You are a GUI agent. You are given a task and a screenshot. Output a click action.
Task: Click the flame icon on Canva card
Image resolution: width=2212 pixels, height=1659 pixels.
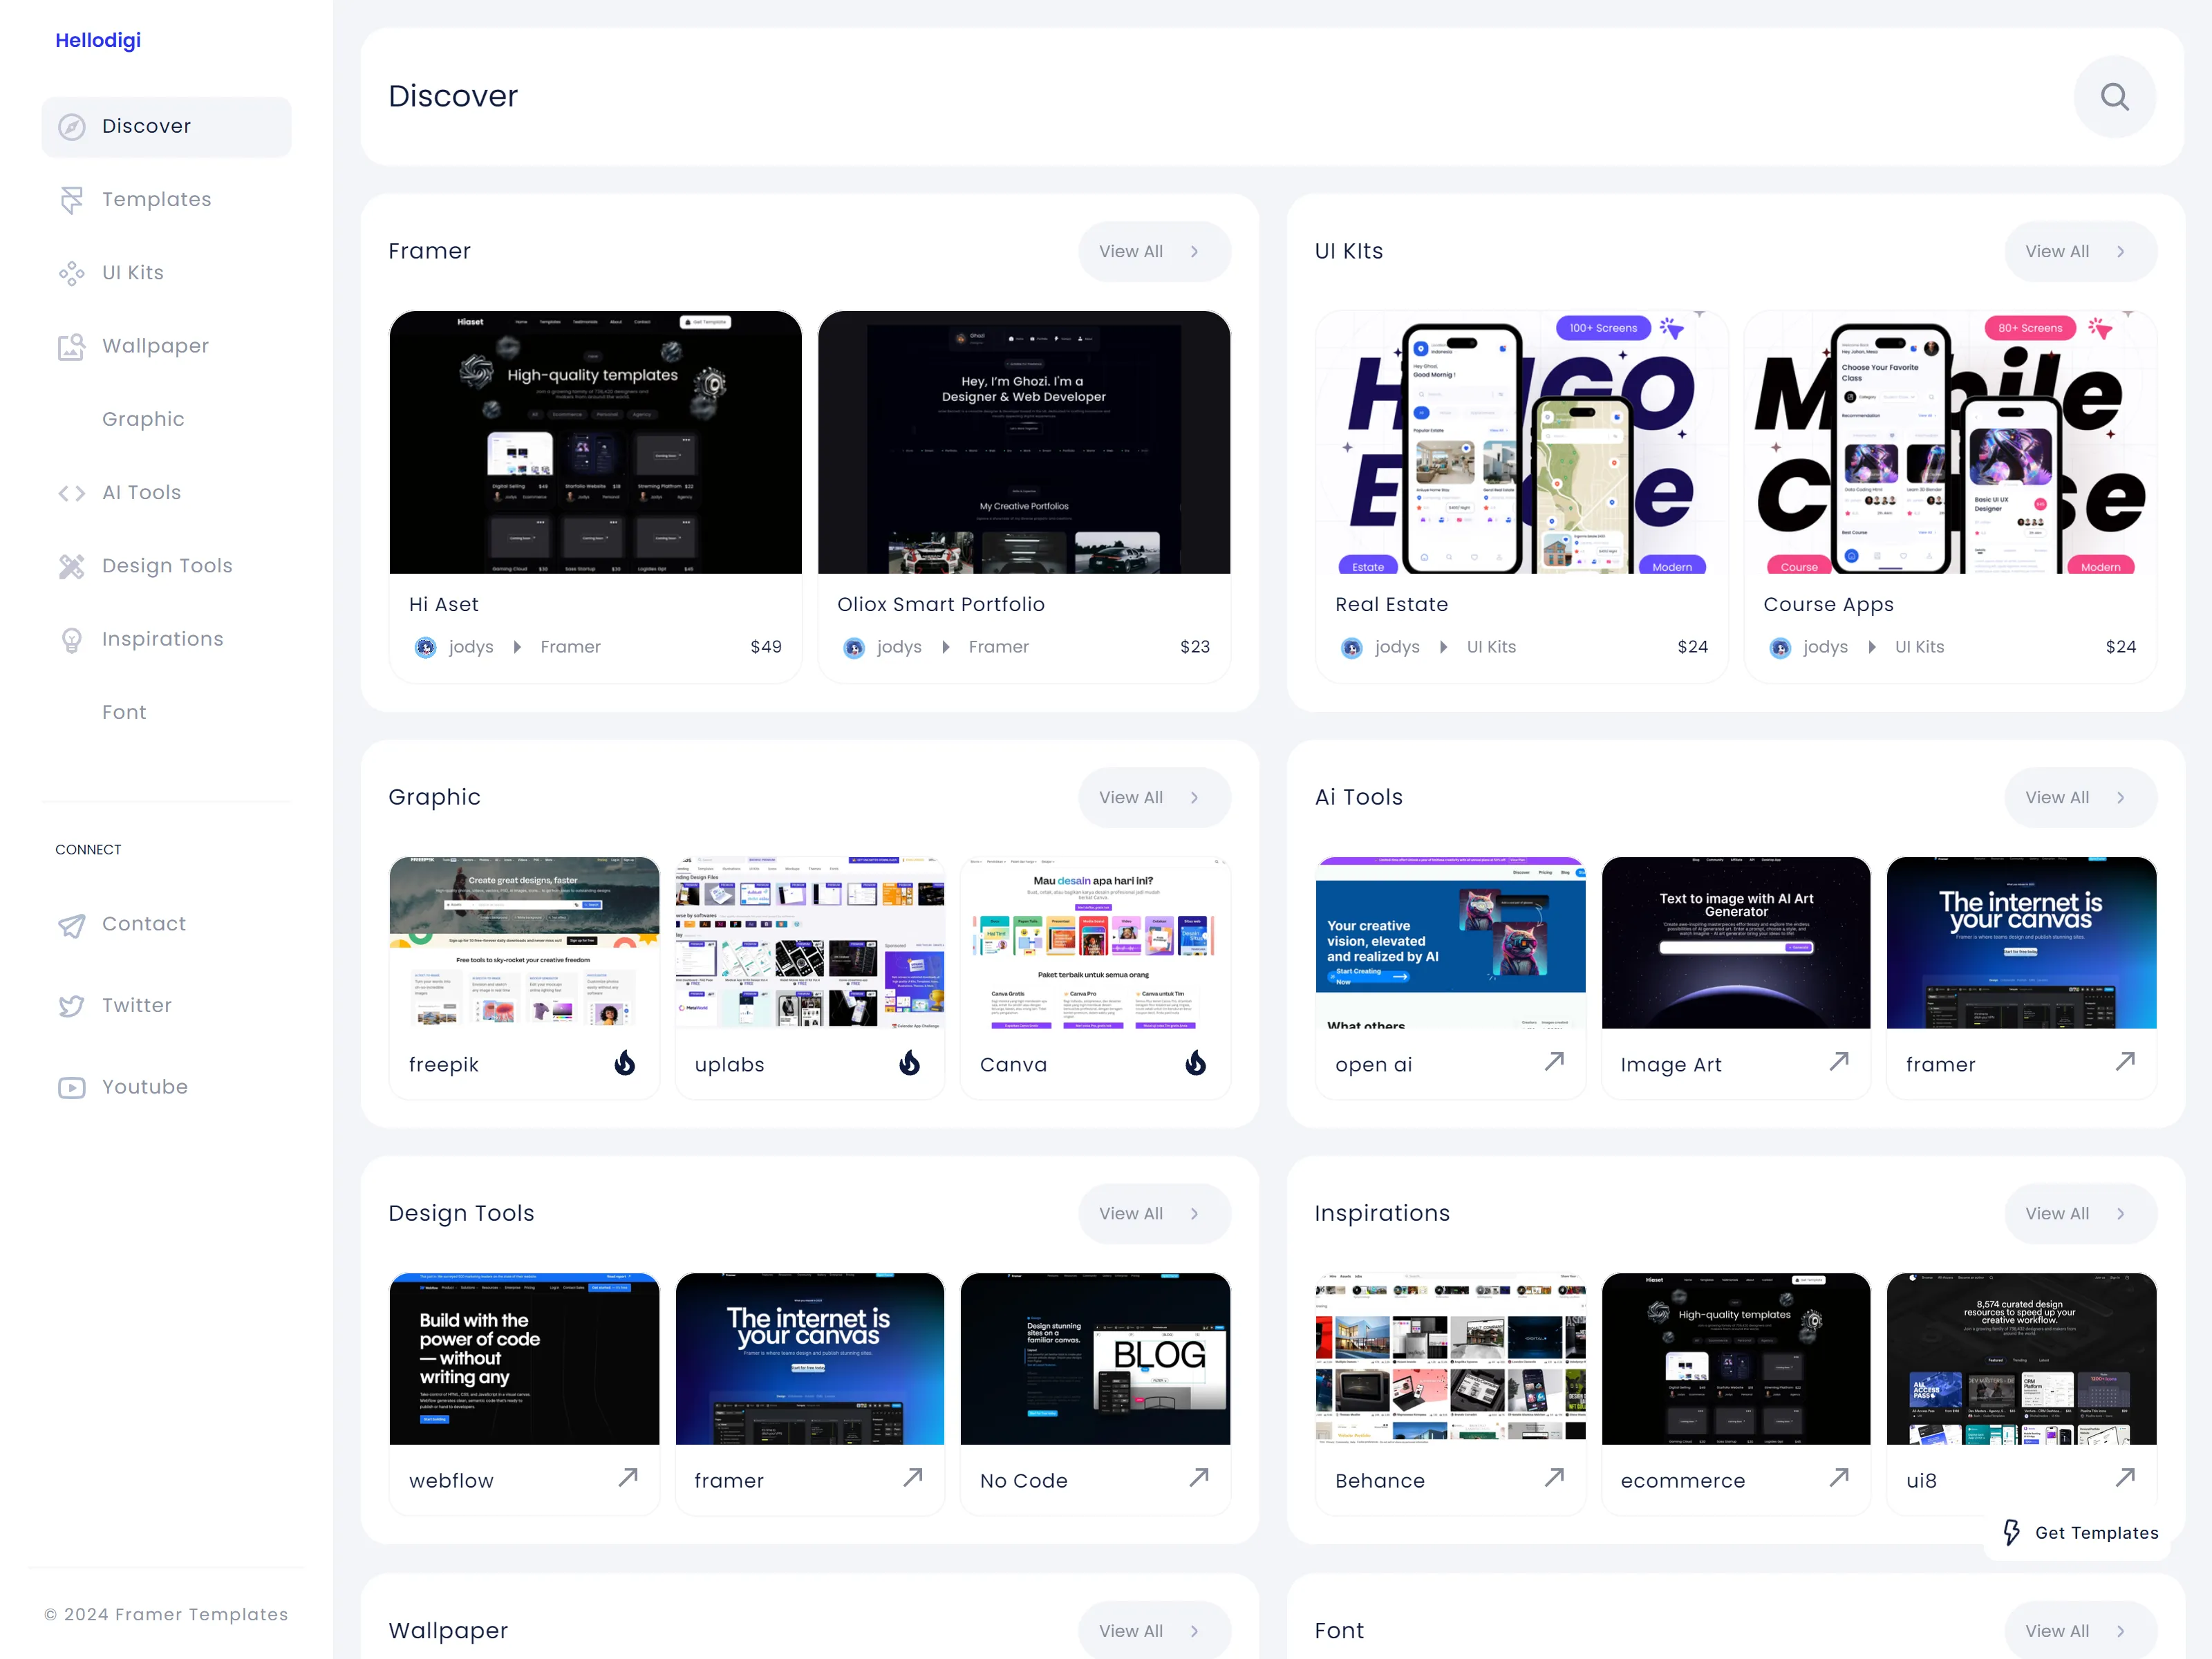1195,1062
